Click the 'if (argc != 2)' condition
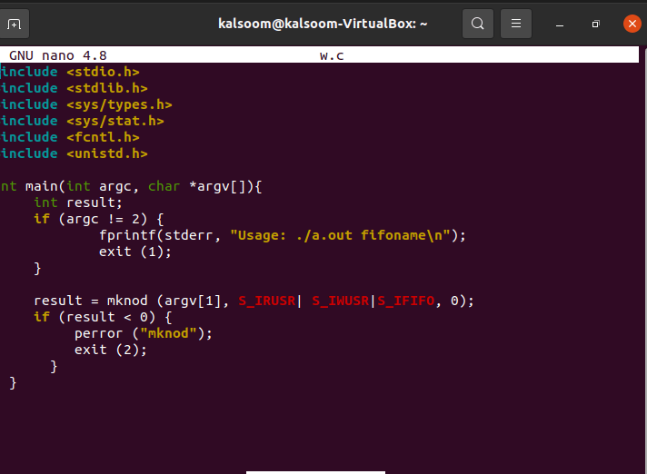647x474 pixels. pos(99,219)
